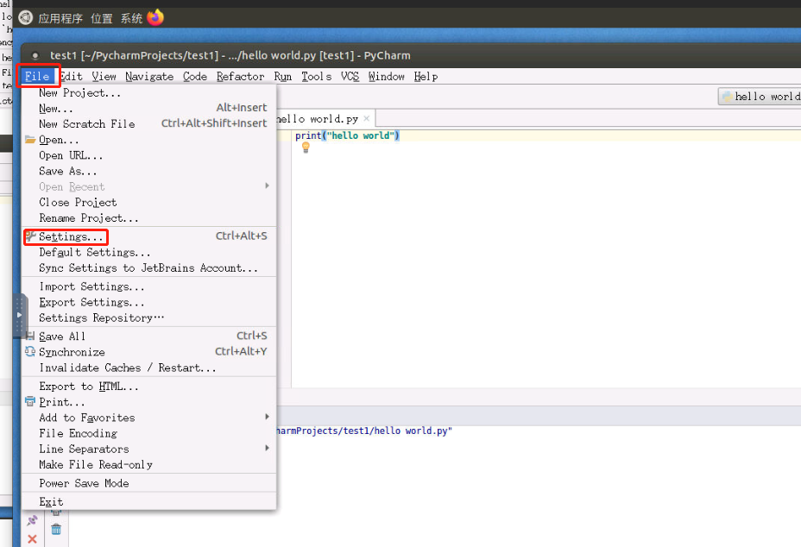Screen dimensions: 801x547
Task: Click the red X close icon in Run panel
Action: pyautogui.click(x=32, y=539)
